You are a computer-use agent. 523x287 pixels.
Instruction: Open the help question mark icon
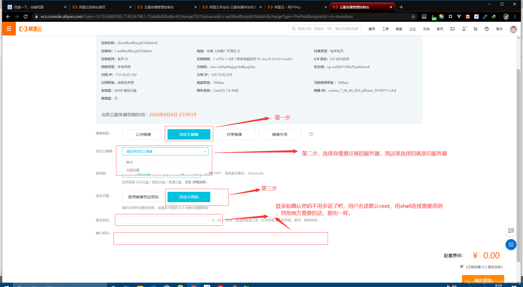[x=487, y=29]
